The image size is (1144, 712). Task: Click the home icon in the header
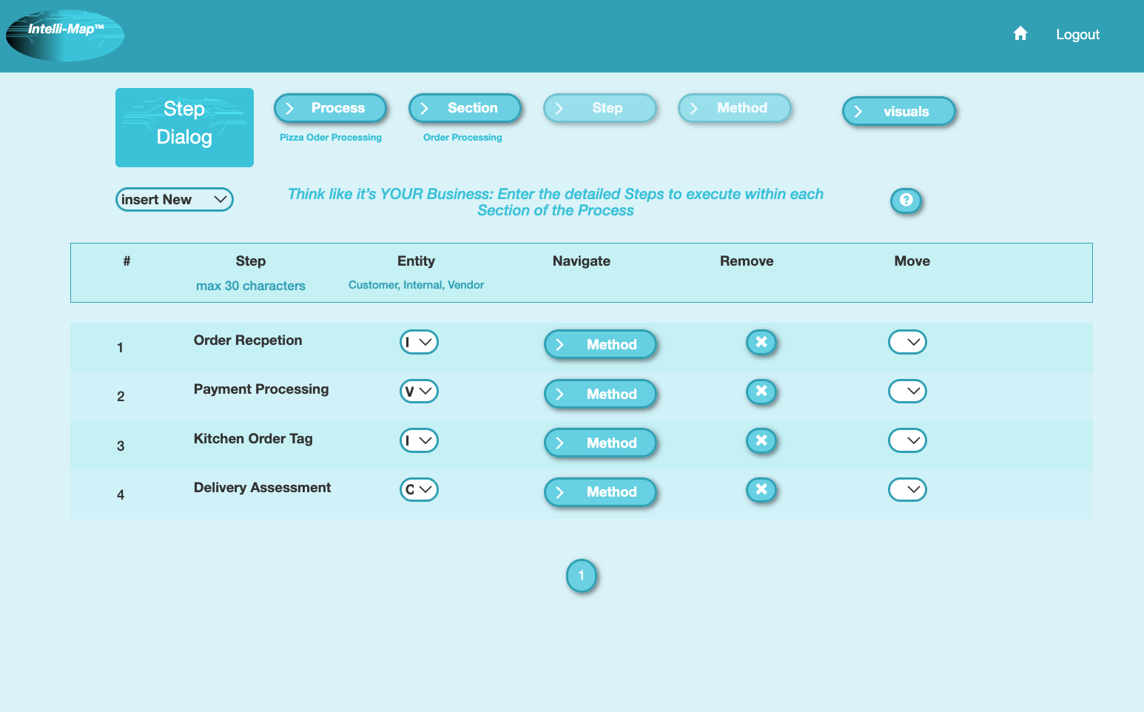1020,33
